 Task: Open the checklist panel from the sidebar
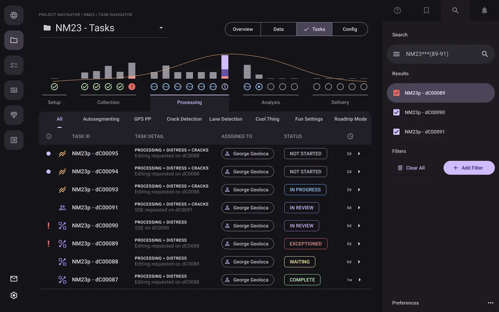14,65
